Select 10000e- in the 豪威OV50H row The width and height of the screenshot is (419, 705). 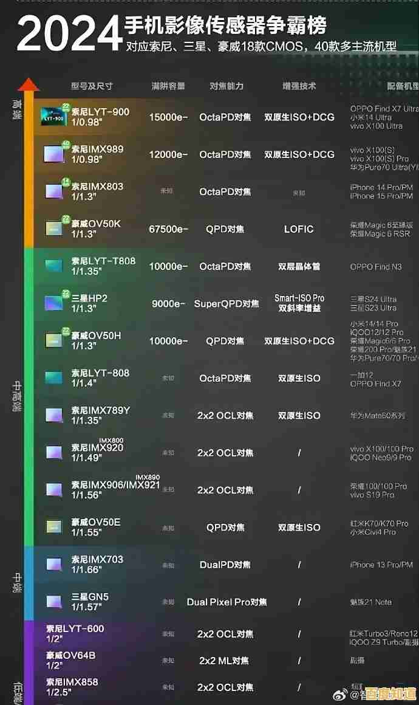168,341
